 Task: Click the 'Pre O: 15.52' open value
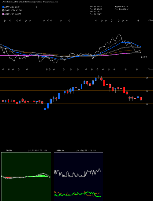coord(95,7)
